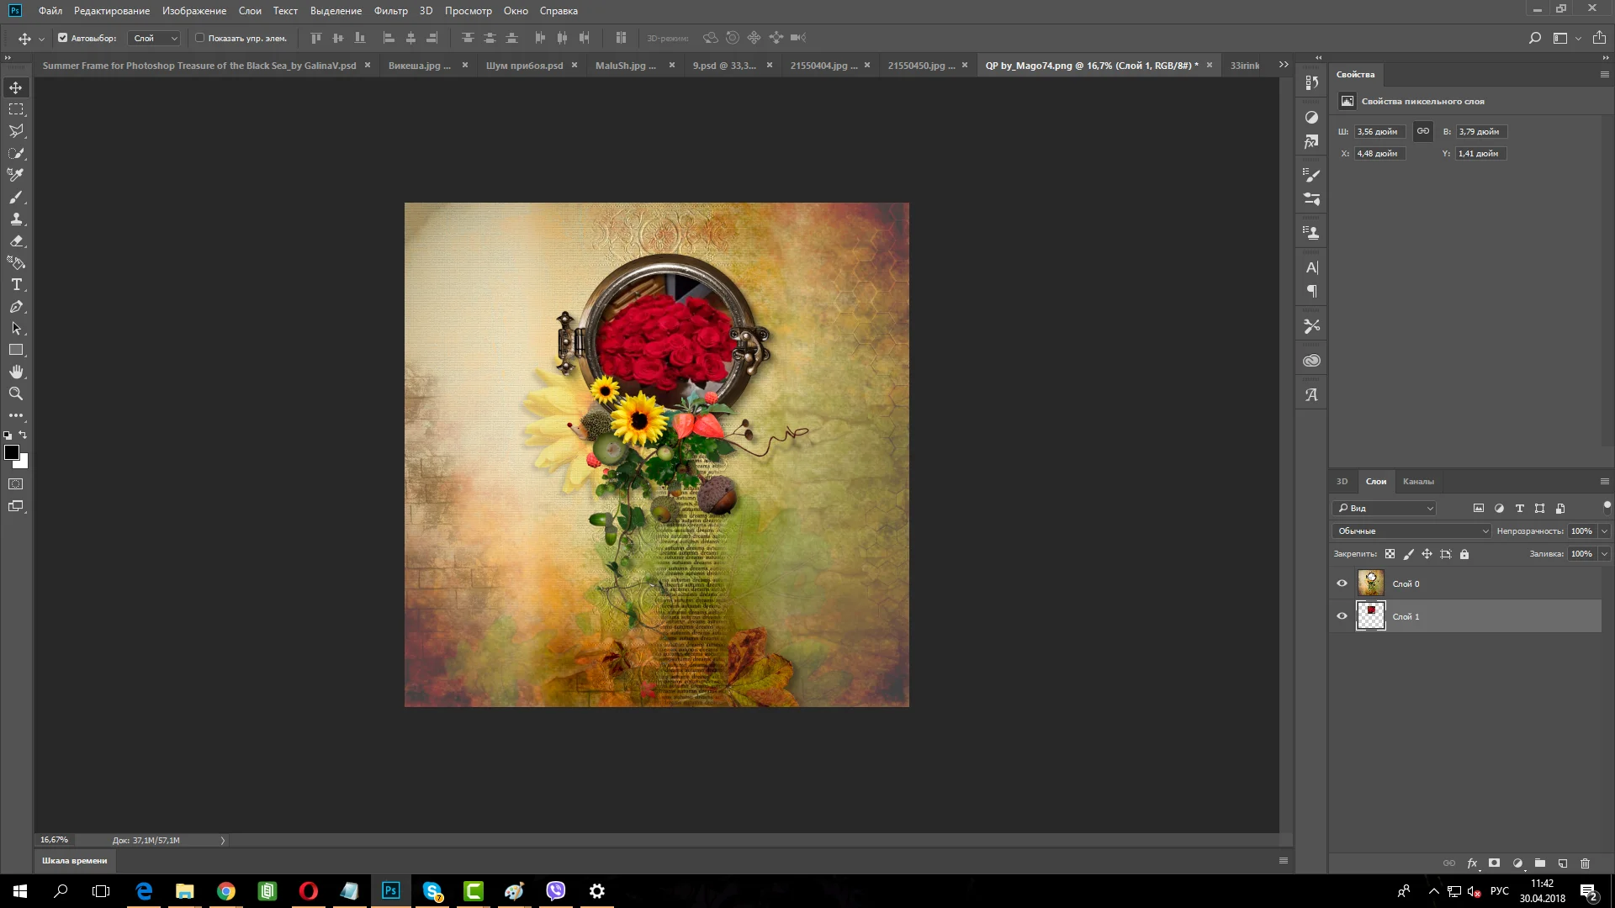Hide the Слой 0 layer
The width and height of the screenshot is (1615, 908).
[1342, 583]
